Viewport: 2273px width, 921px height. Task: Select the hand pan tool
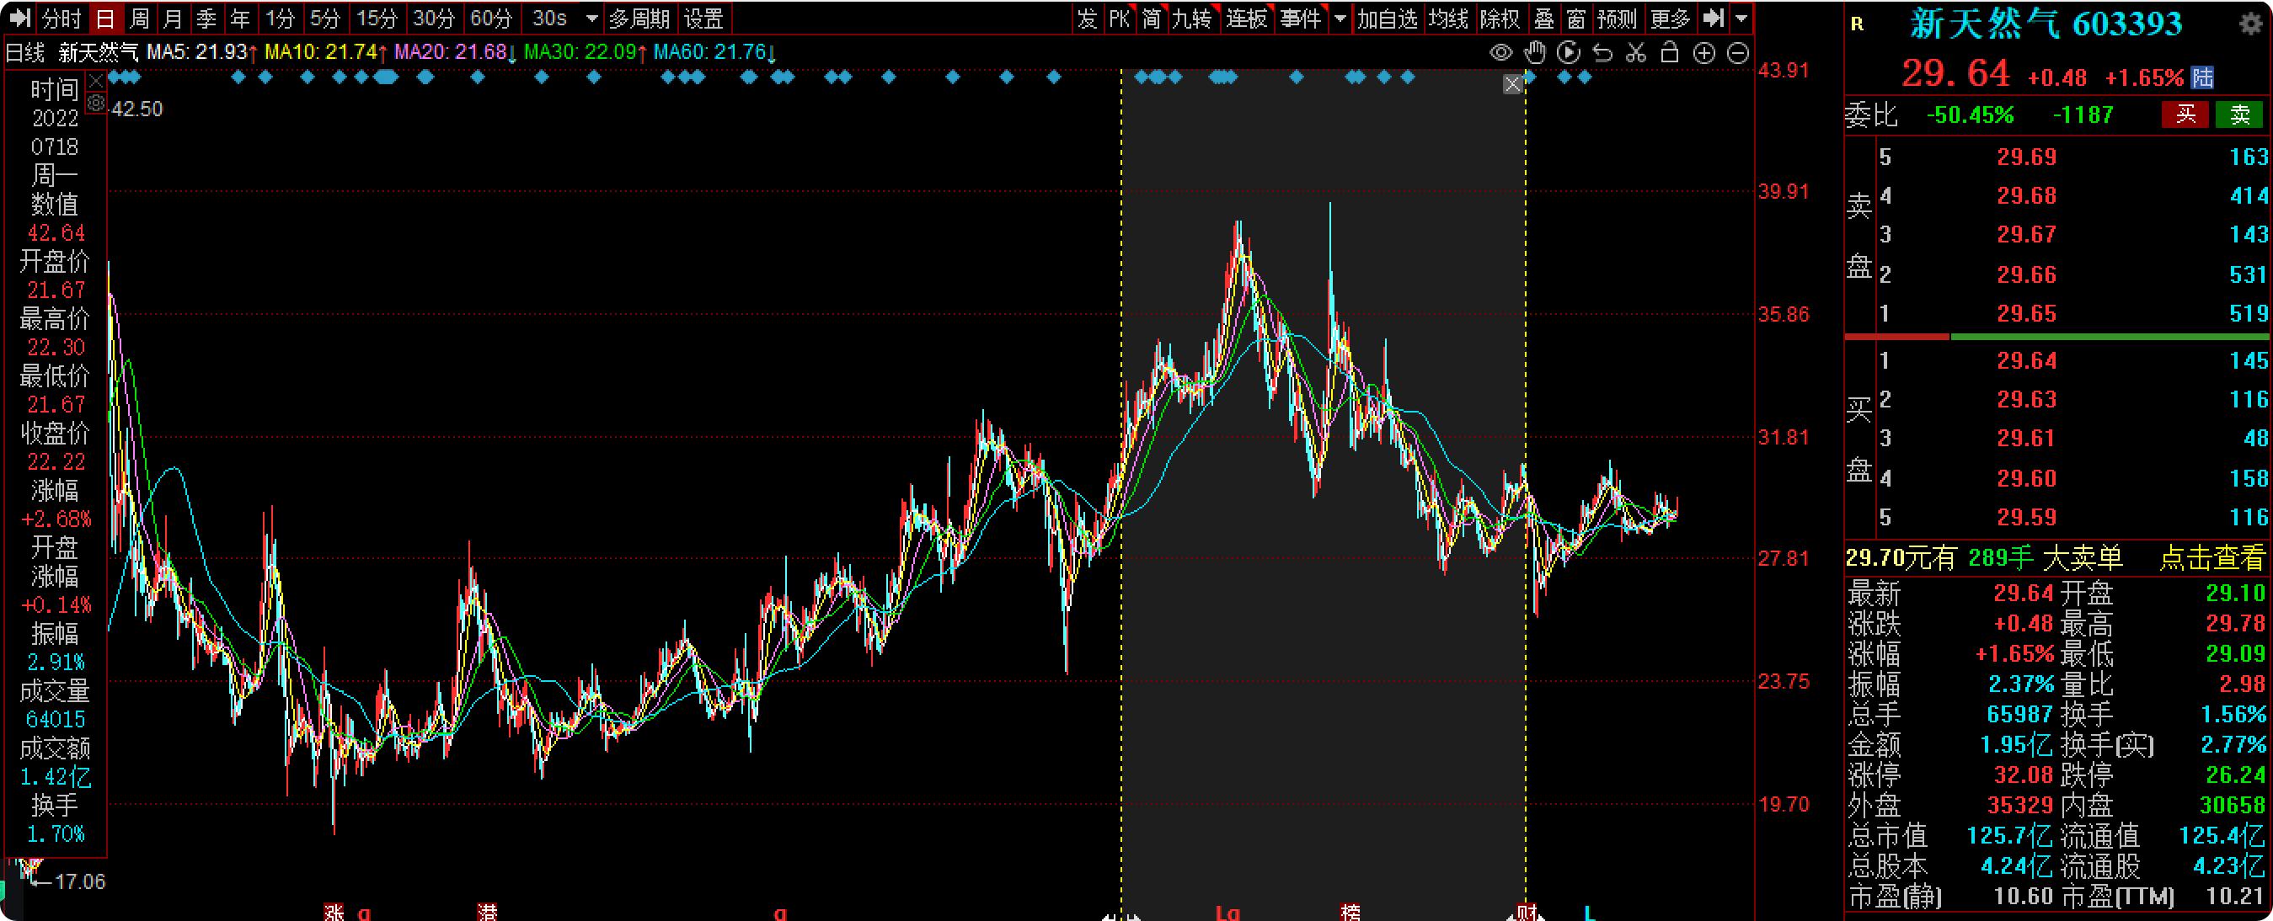[x=1535, y=53]
